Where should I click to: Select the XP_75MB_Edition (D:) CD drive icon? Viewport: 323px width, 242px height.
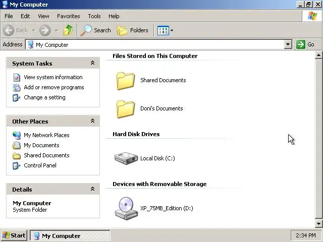[126, 208]
